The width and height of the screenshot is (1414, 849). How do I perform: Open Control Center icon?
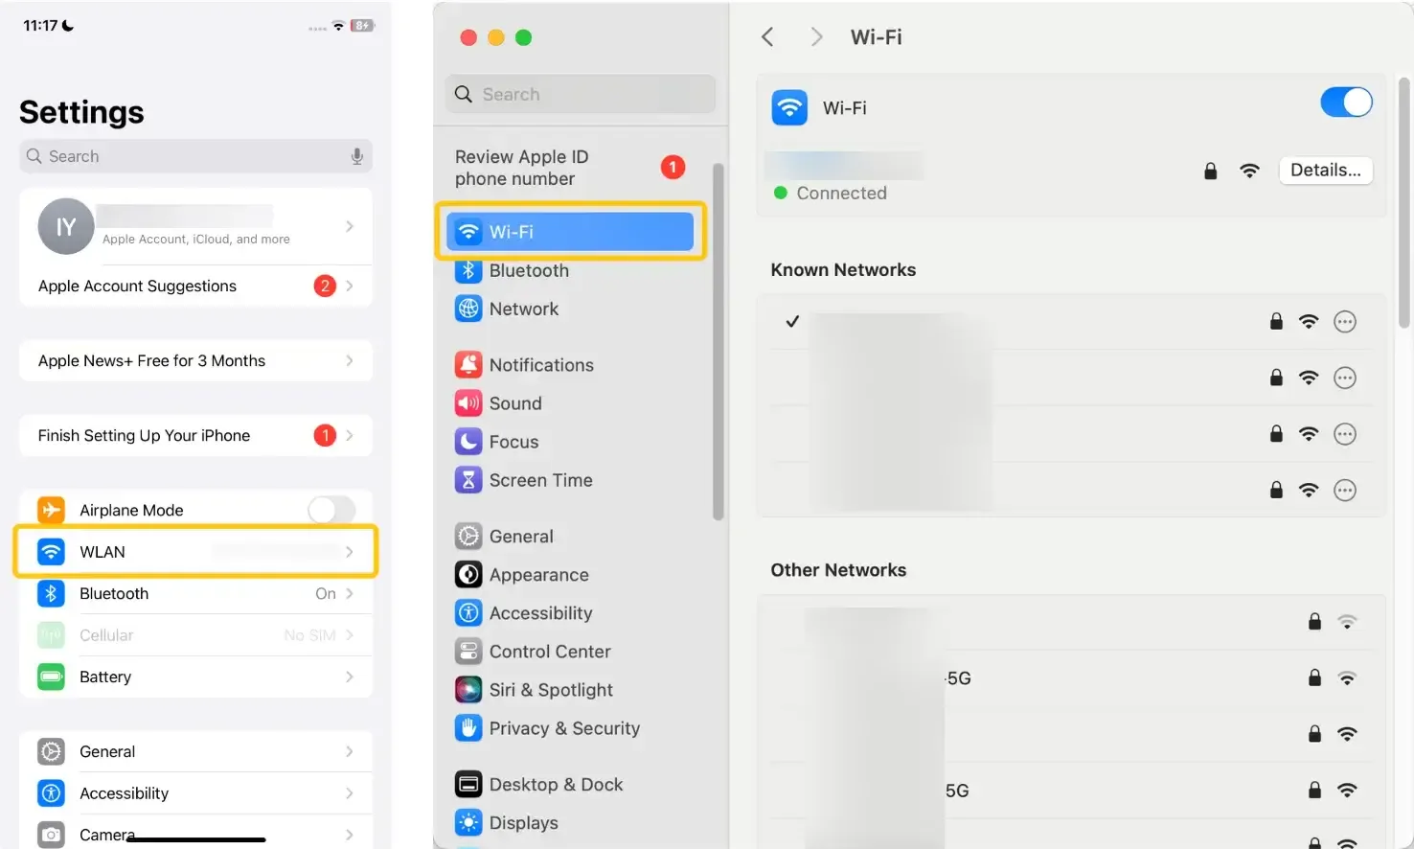[x=468, y=652]
